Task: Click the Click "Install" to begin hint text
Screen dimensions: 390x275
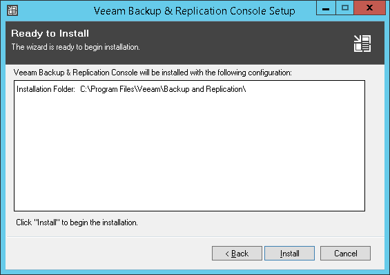Action: coord(77,222)
